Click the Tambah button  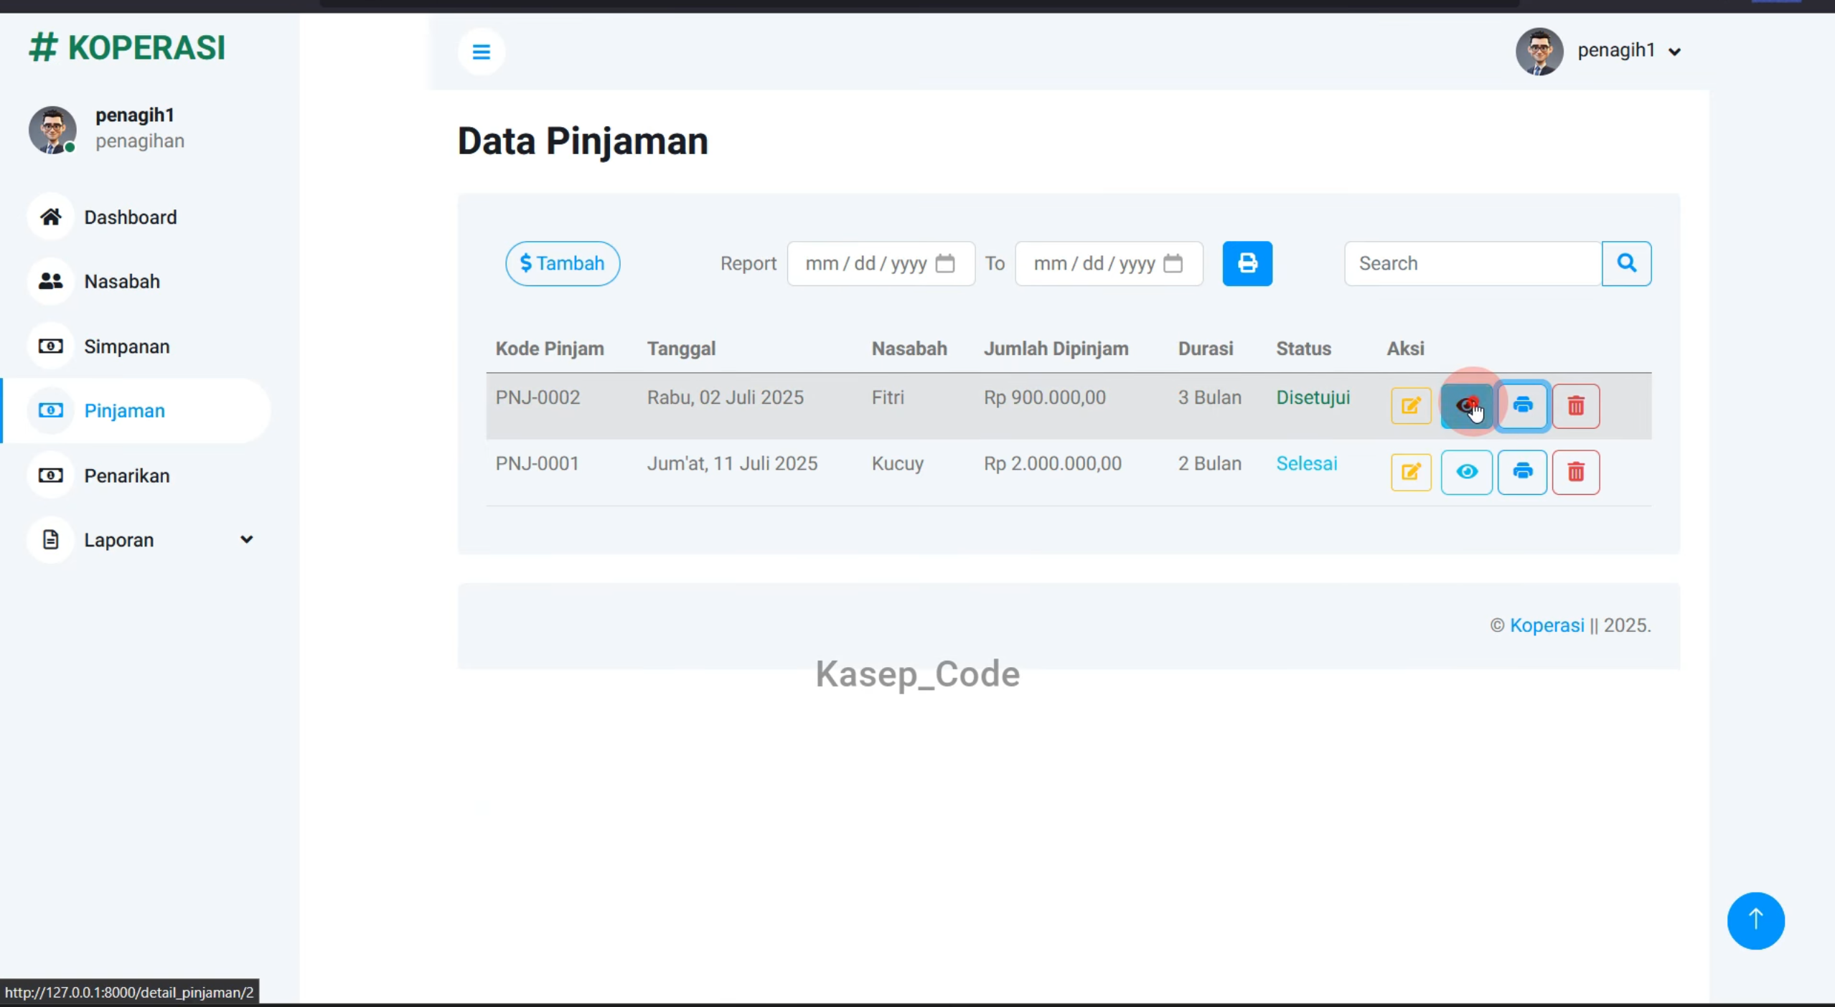[562, 263]
